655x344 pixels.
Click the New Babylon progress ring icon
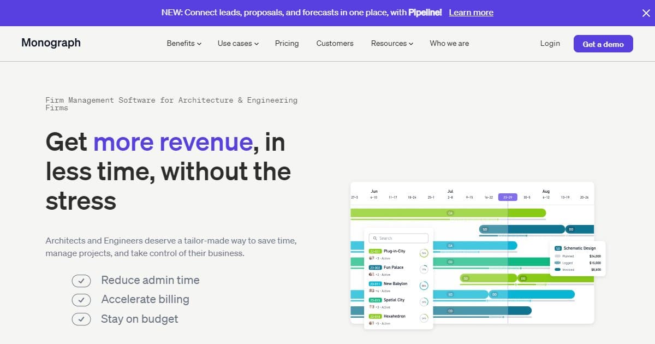(424, 286)
